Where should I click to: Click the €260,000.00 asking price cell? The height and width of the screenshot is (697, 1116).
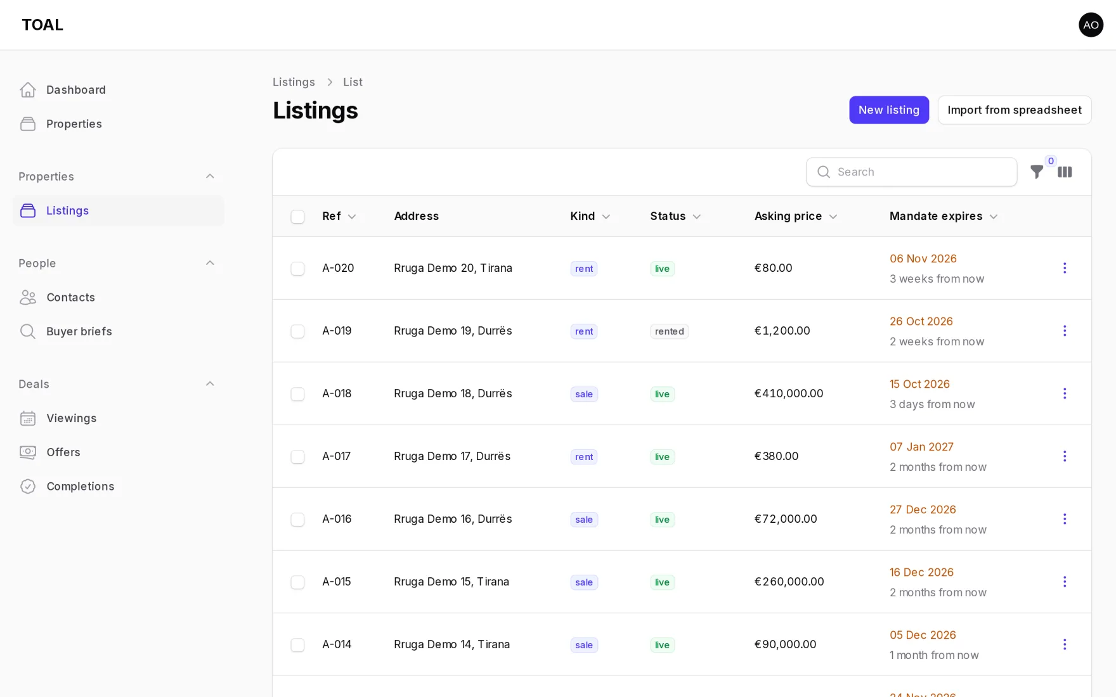(x=789, y=582)
